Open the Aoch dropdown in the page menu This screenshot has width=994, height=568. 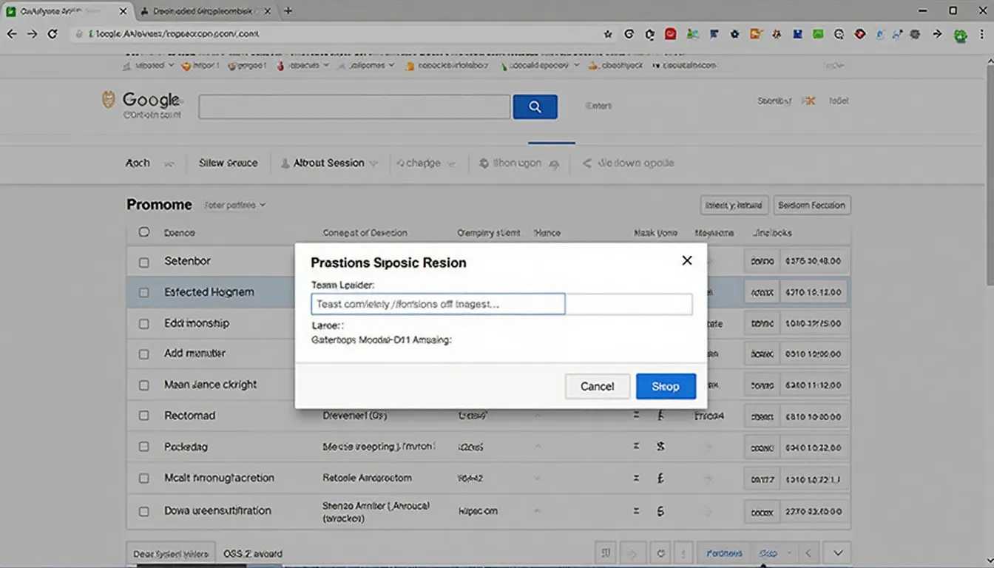[x=149, y=163]
